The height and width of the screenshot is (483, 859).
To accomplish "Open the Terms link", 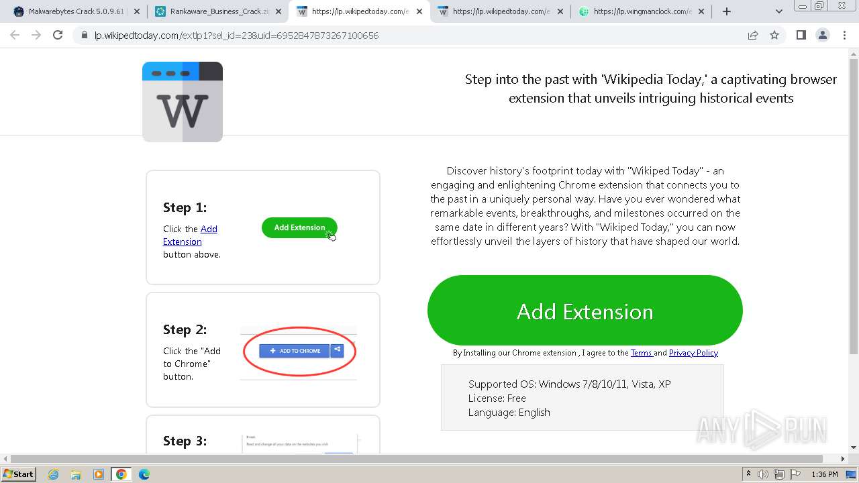I will (641, 353).
